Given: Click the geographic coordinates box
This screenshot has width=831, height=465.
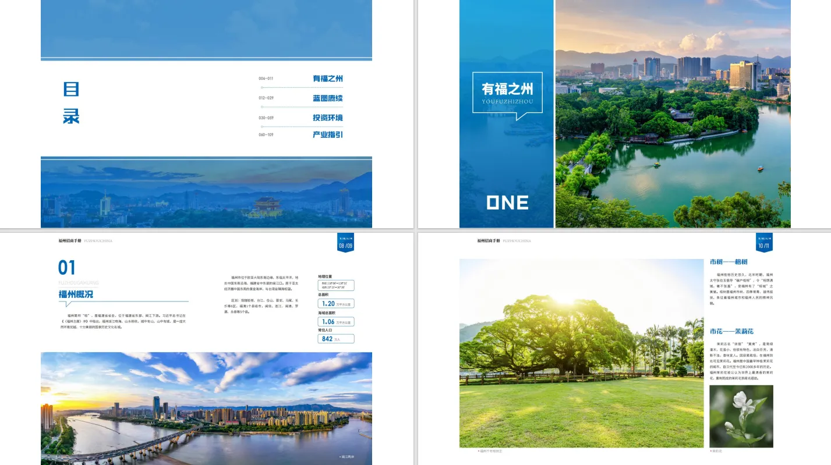Looking at the screenshot, I should [x=336, y=285].
